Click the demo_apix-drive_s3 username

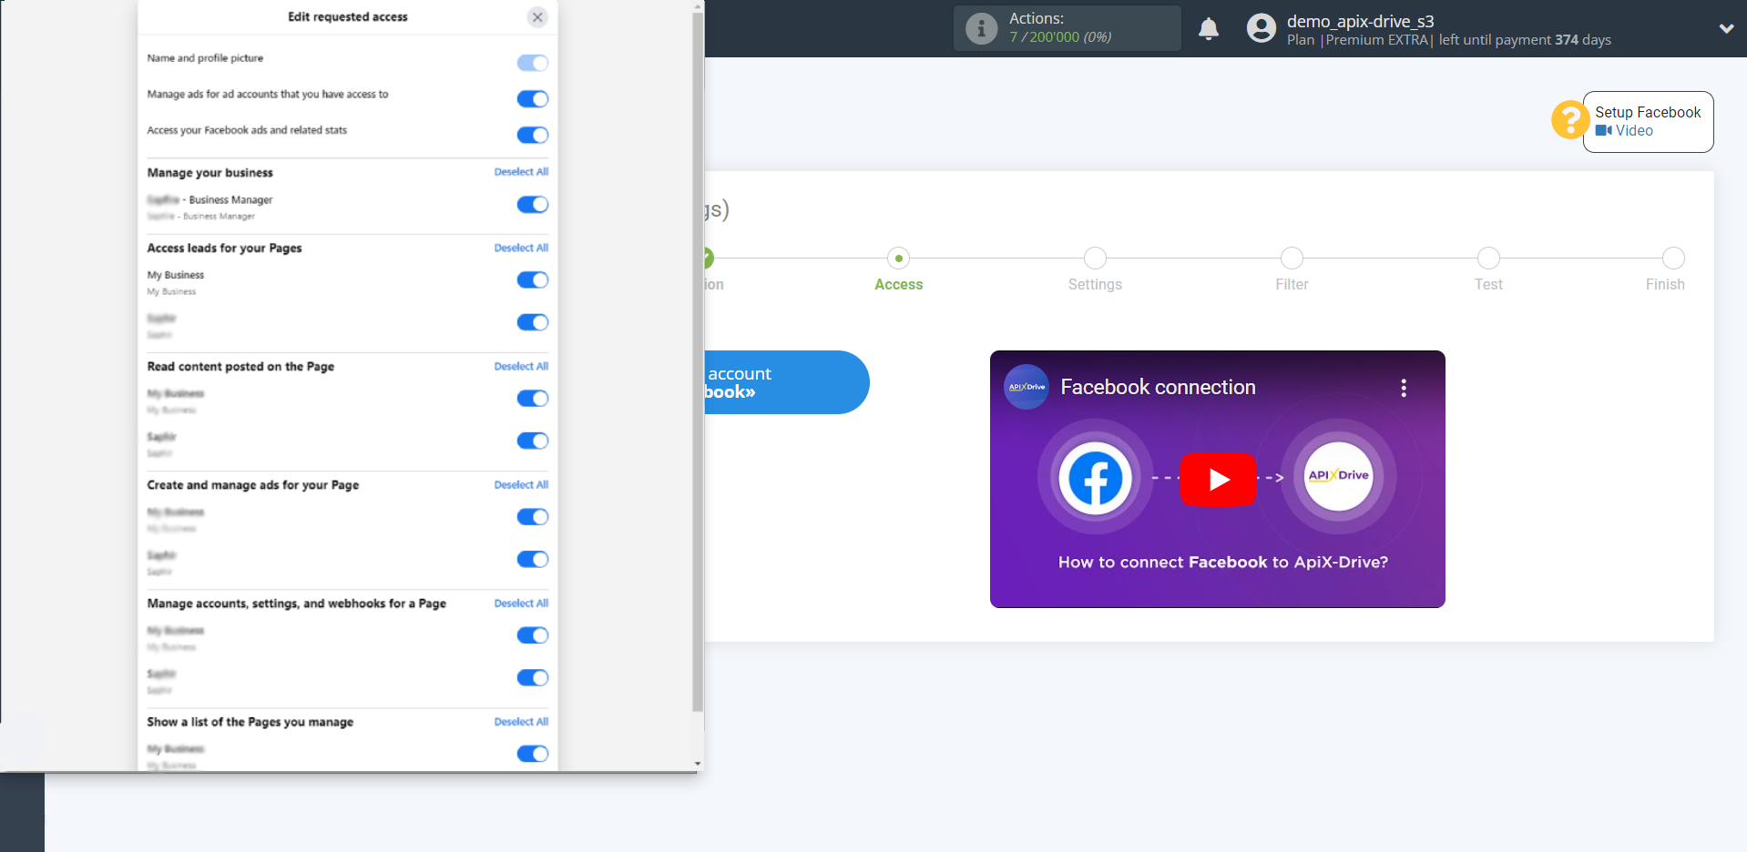[1360, 21]
